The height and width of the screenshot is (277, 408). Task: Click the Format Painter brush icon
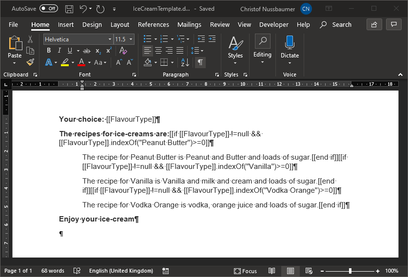(x=30, y=62)
